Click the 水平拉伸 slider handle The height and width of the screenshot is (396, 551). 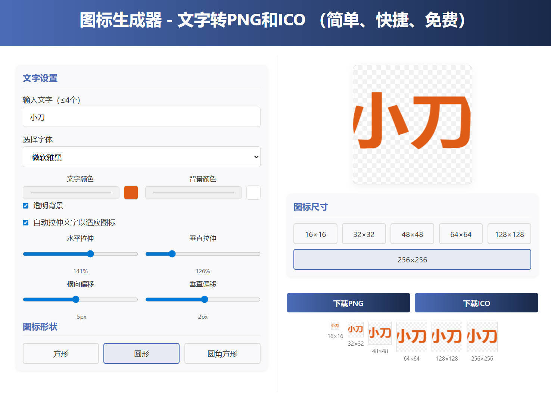90,254
